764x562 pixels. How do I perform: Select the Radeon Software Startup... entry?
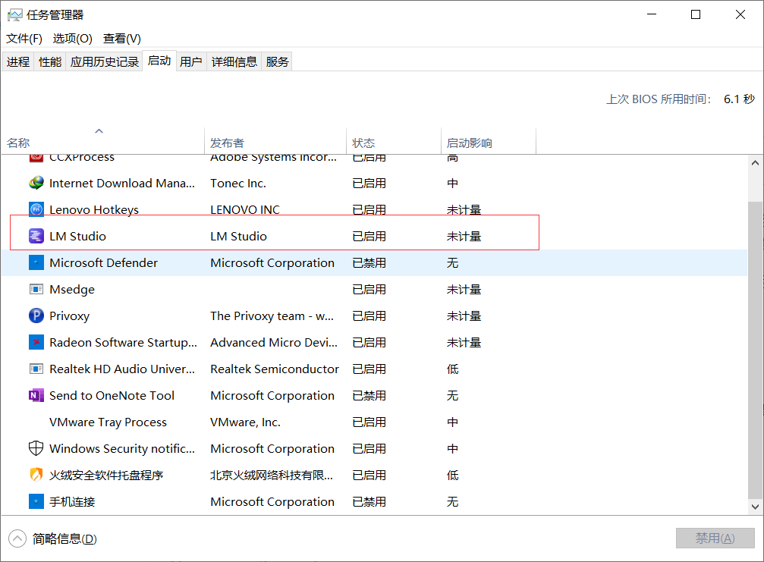click(x=123, y=342)
